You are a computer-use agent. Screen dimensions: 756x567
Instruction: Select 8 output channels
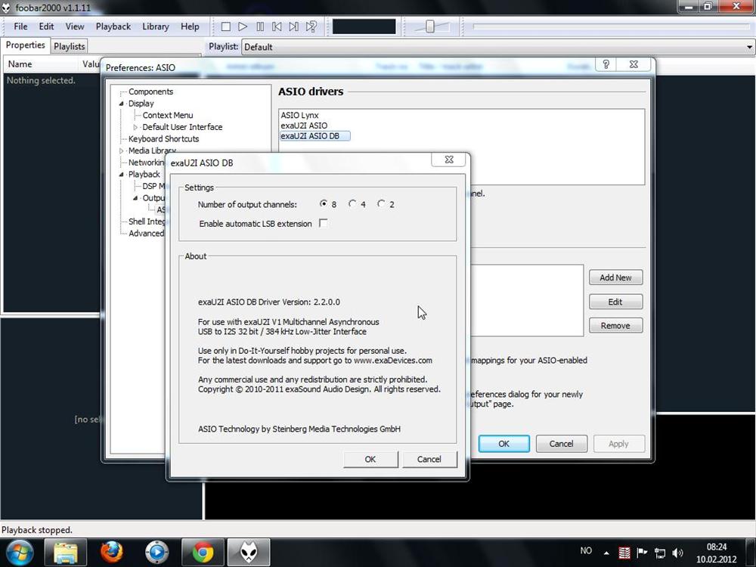pyautogui.click(x=324, y=204)
